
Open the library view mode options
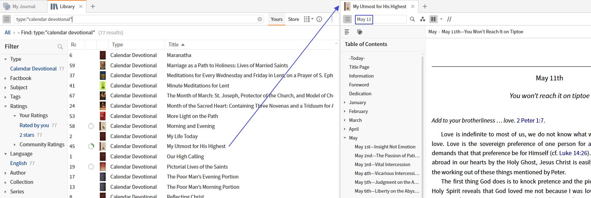pyautogui.click(x=308, y=19)
